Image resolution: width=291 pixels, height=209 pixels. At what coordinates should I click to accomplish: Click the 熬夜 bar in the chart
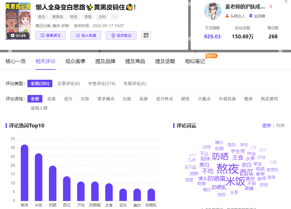pos(25,173)
